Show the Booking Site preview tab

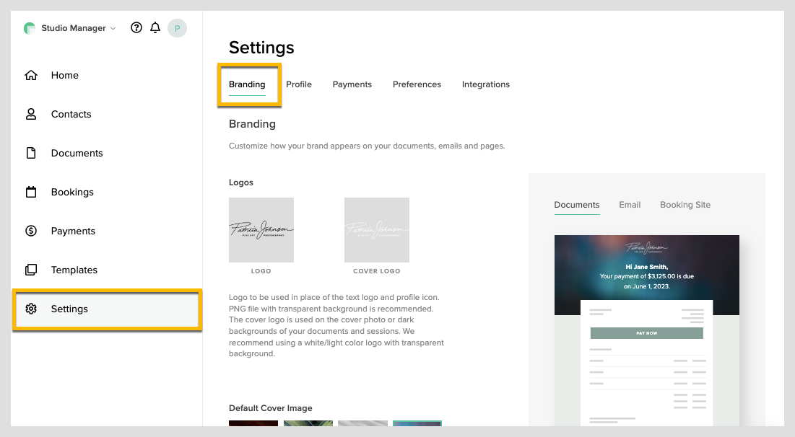click(685, 205)
